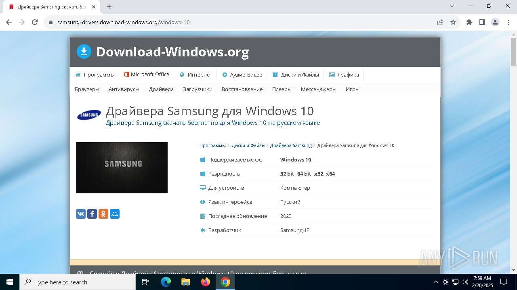The height and width of the screenshot is (290, 517).
Task: Click the 32 bit, 64 bit, x32, x64 value
Action: coord(307,174)
